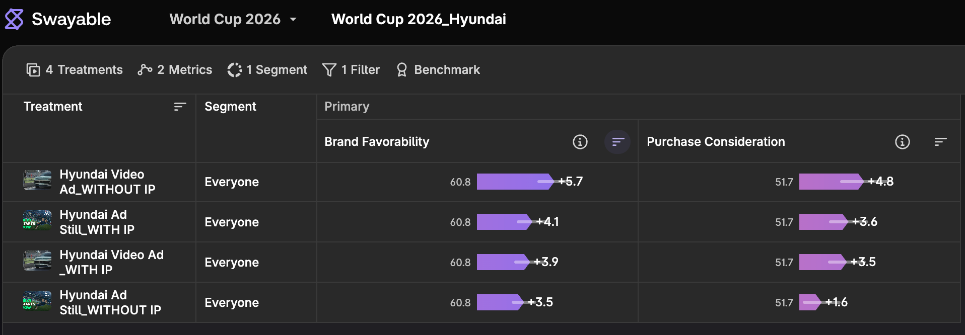Screen dimensions: 965x335
Task: Open thumbnail for Hyundai Ad Still_WITHOUT IP
Action: [x=37, y=301]
